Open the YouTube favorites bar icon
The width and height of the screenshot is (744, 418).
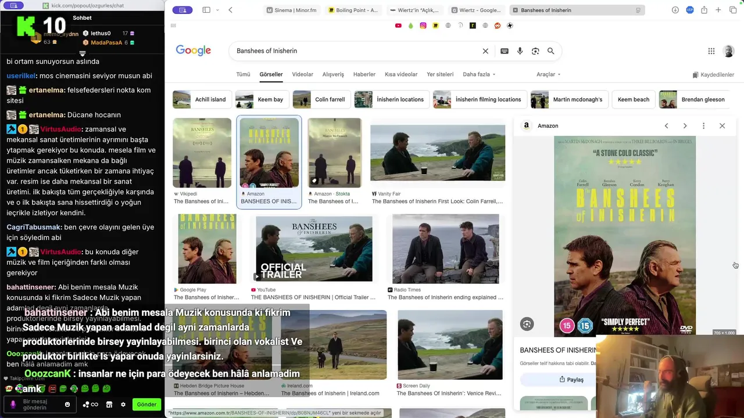click(x=398, y=26)
